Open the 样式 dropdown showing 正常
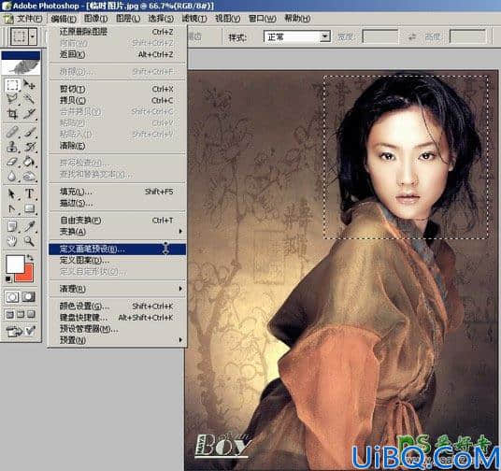Image resolution: width=501 pixels, height=471 pixels. click(324, 36)
